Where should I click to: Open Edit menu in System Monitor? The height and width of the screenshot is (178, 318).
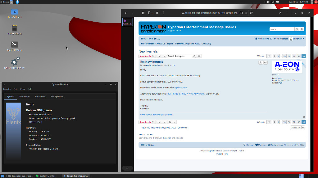16,89
